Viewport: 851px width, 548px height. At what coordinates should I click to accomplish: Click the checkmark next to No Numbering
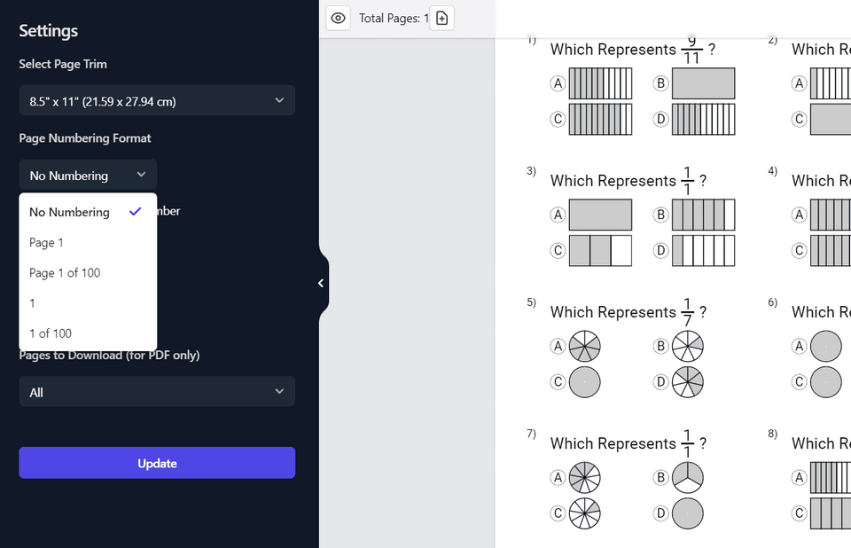pyautogui.click(x=136, y=212)
